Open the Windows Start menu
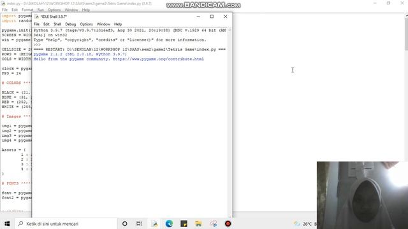 [7, 223]
